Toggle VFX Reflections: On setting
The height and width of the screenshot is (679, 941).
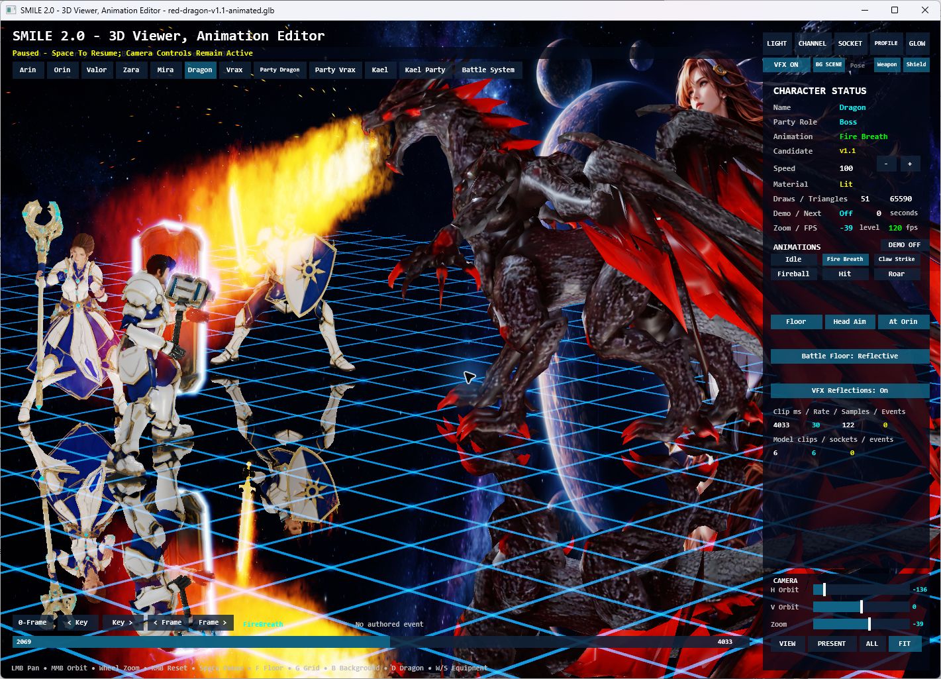[x=850, y=390]
